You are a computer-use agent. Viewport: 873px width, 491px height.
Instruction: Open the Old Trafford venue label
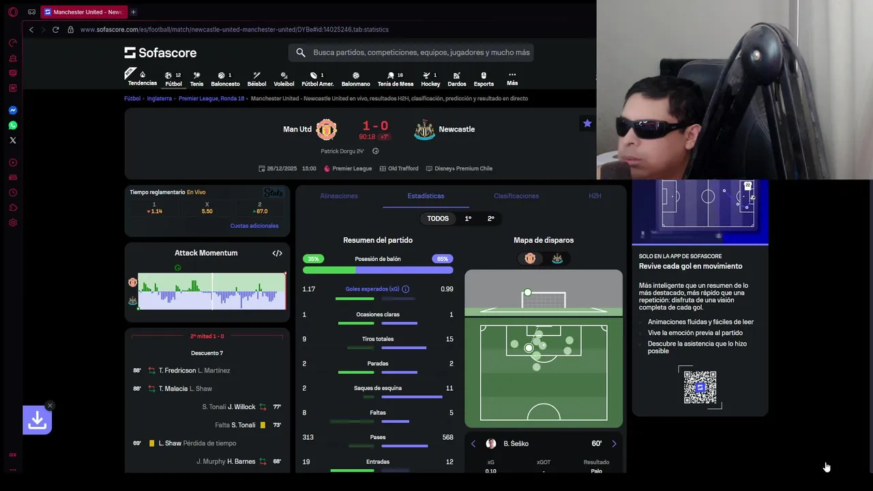(399, 168)
